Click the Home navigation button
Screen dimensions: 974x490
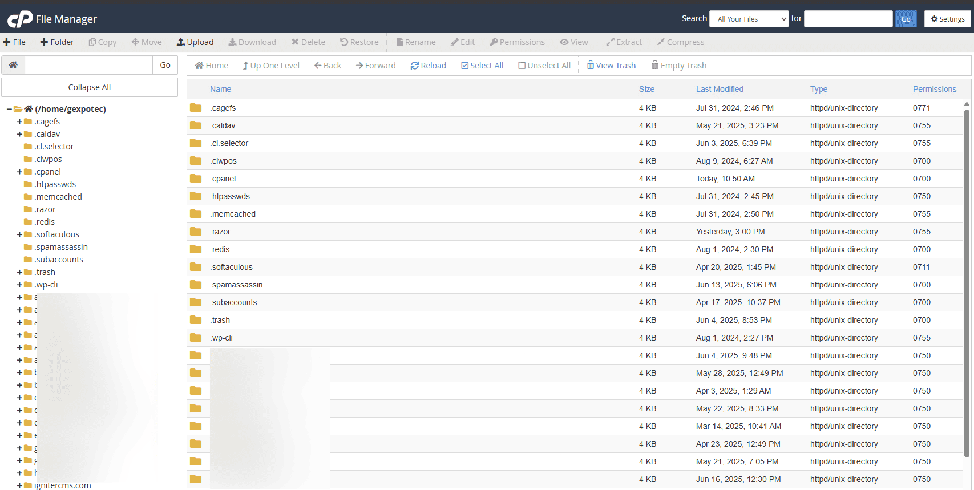(211, 66)
